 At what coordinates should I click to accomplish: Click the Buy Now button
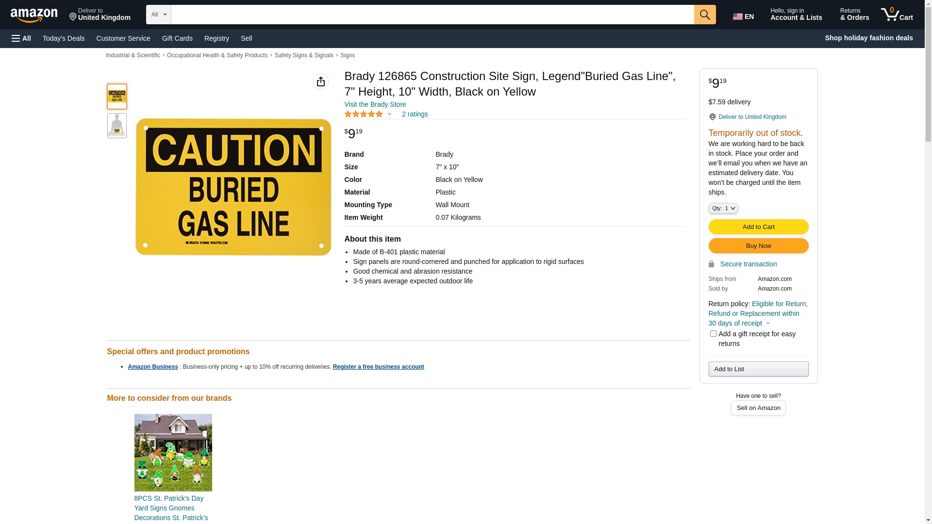coord(758,246)
